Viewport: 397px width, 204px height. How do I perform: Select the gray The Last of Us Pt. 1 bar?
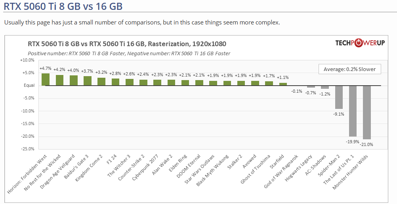(x=353, y=111)
